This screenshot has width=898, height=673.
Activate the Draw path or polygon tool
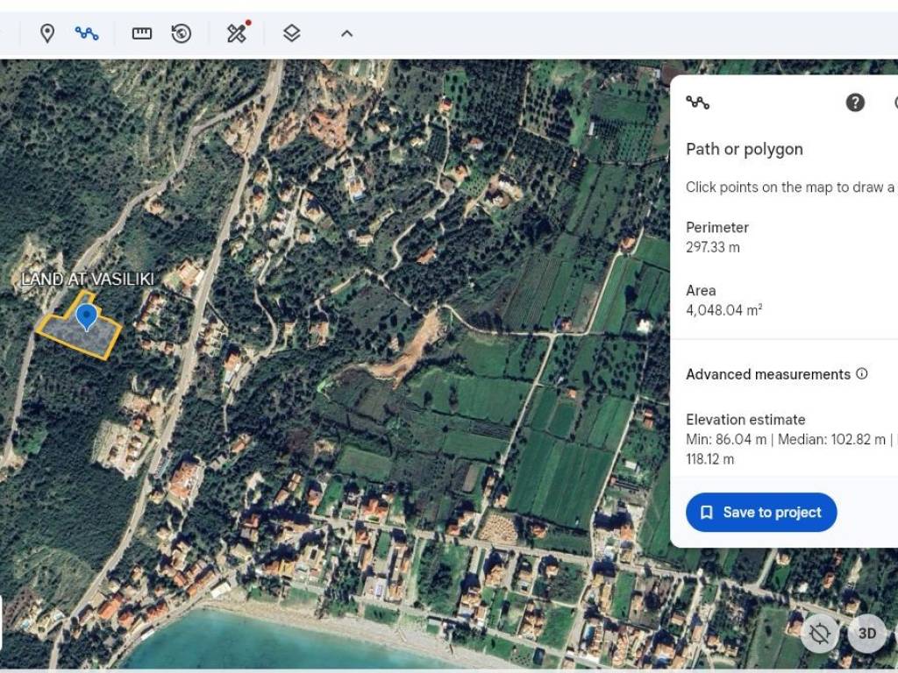[x=87, y=33]
